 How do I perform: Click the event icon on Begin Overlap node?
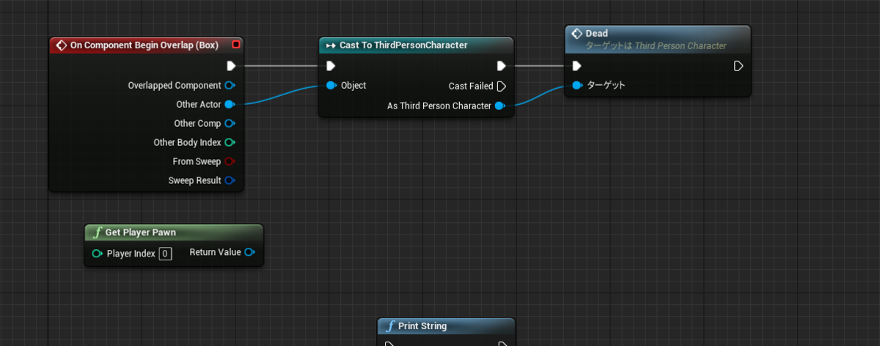[62, 45]
